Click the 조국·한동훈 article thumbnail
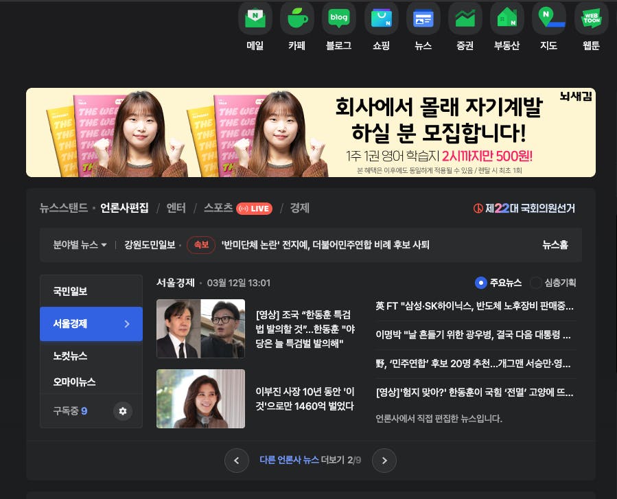617x499 pixels. (200, 329)
